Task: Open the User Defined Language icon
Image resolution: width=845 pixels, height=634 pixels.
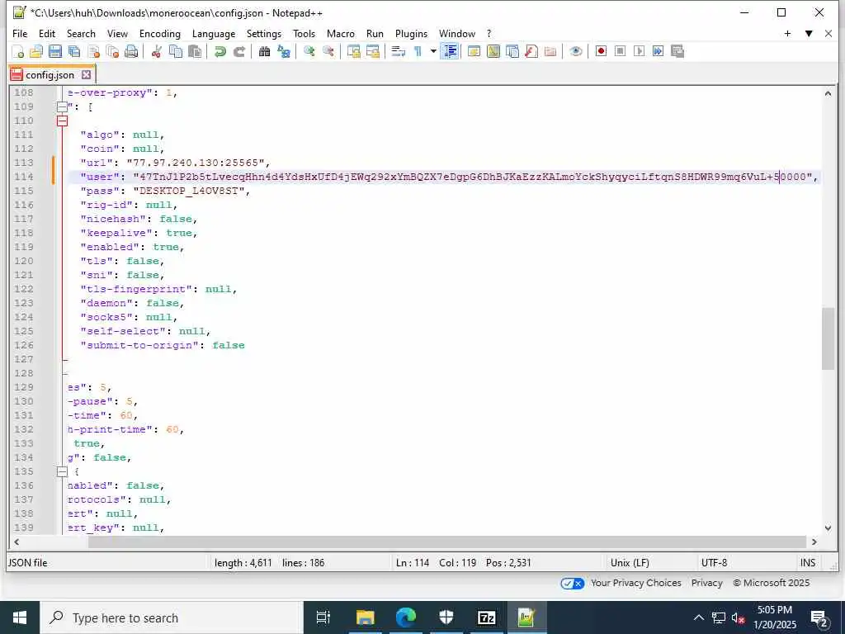Action: 474,51
